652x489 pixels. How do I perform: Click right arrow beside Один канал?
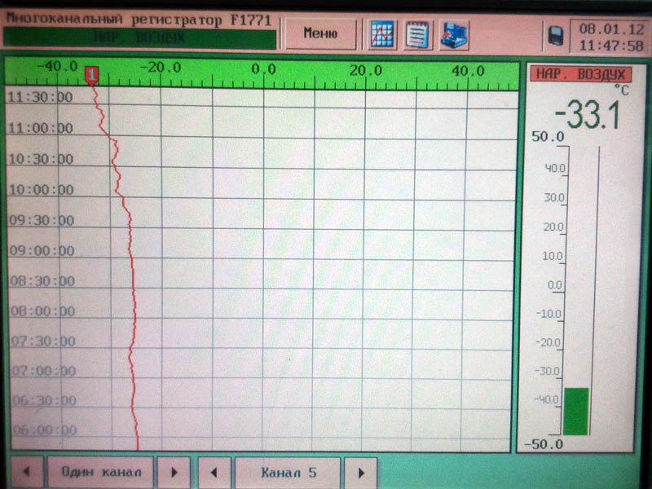[174, 472]
